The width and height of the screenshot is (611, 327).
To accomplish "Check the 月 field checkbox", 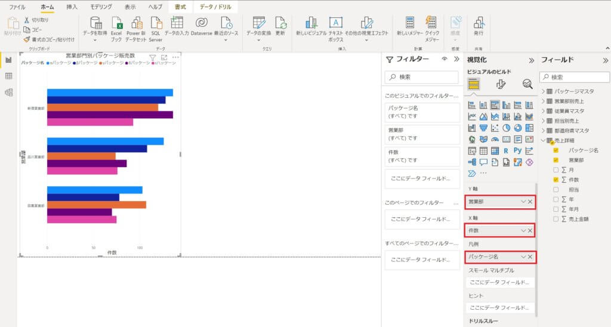I will [556, 170].
